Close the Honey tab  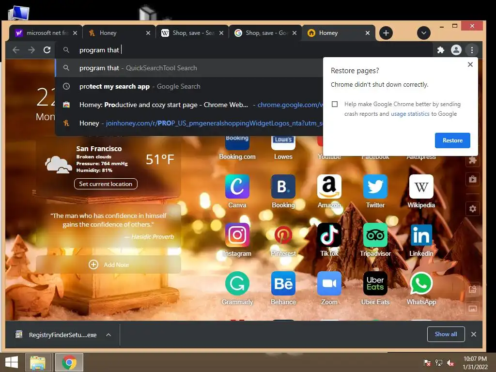(x=148, y=33)
